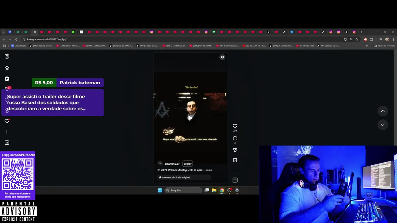The height and width of the screenshot is (223, 397).
Task: Reload the page with the refresh button
Action: 16,39
